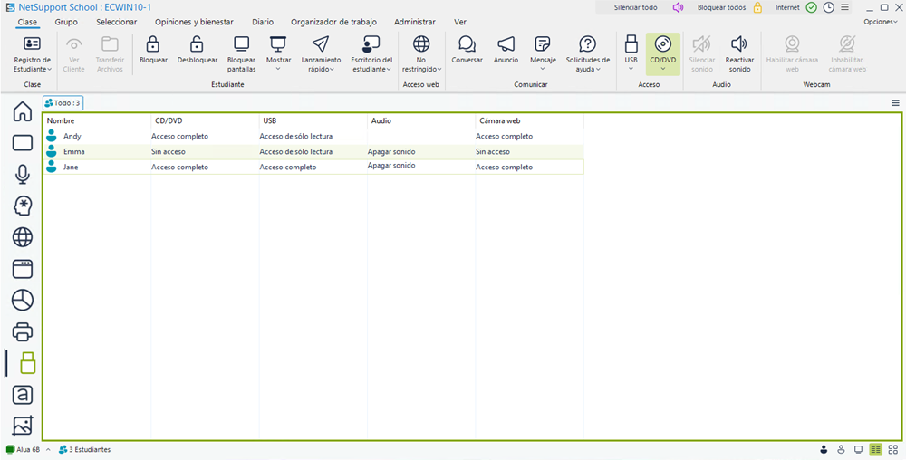This screenshot has height=460, width=906.
Task: Open Solicitudes de ayuda
Action: [x=588, y=54]
